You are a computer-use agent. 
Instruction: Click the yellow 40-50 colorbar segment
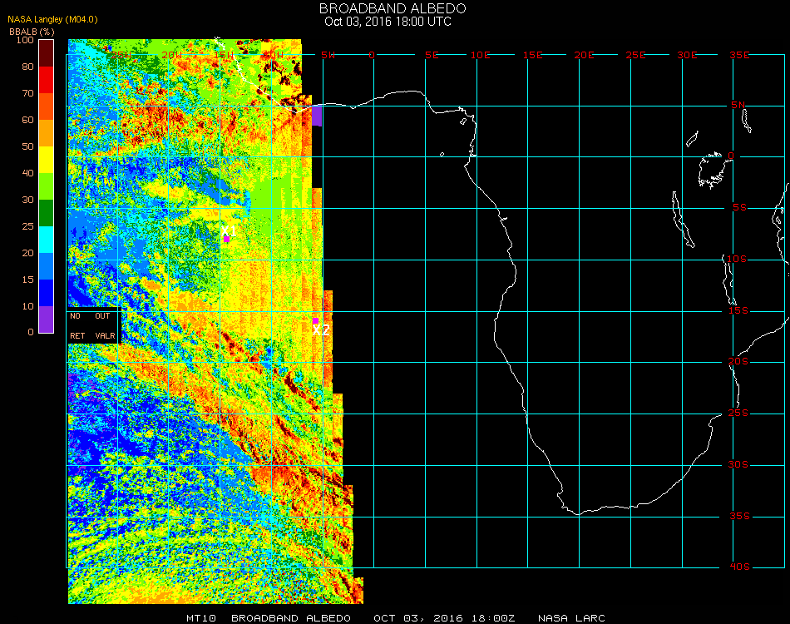pyautogui.click(x=47, y=160)
